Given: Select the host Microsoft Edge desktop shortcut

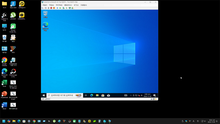Looking at the screenshot, I should point(4,73).
